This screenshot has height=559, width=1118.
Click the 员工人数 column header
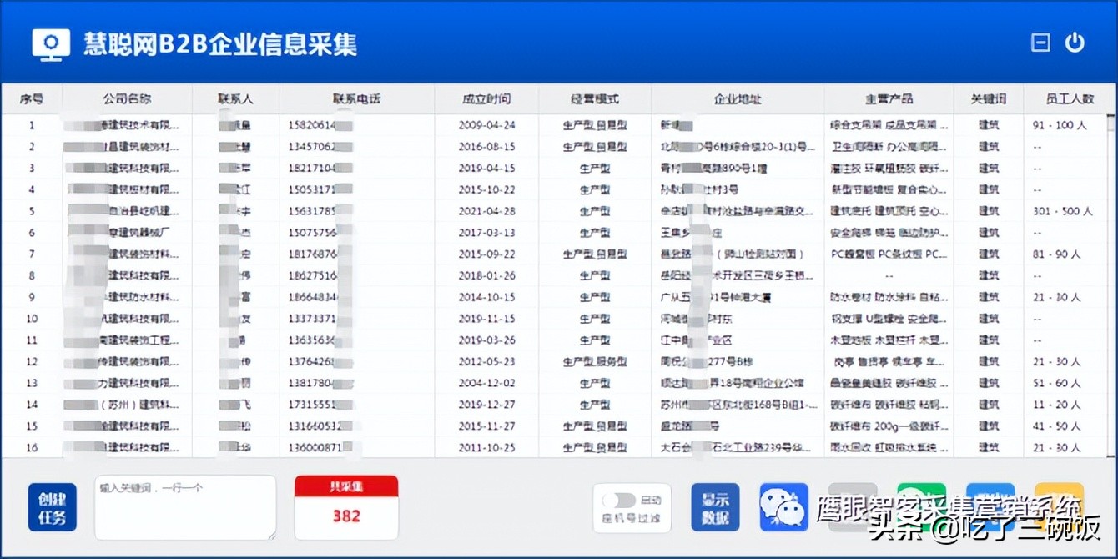coord(1070,98)
